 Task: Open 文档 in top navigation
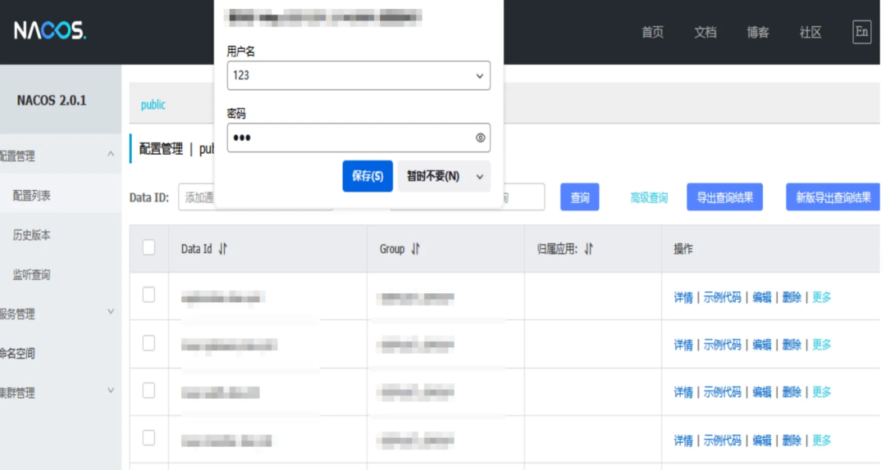[705, 32]
